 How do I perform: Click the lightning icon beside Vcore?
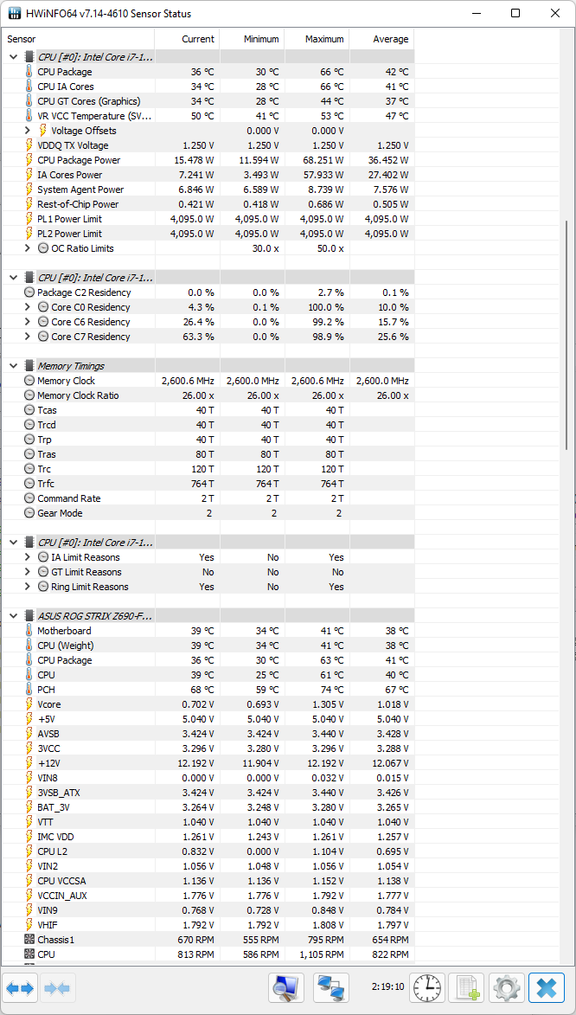tap(29, 704)
